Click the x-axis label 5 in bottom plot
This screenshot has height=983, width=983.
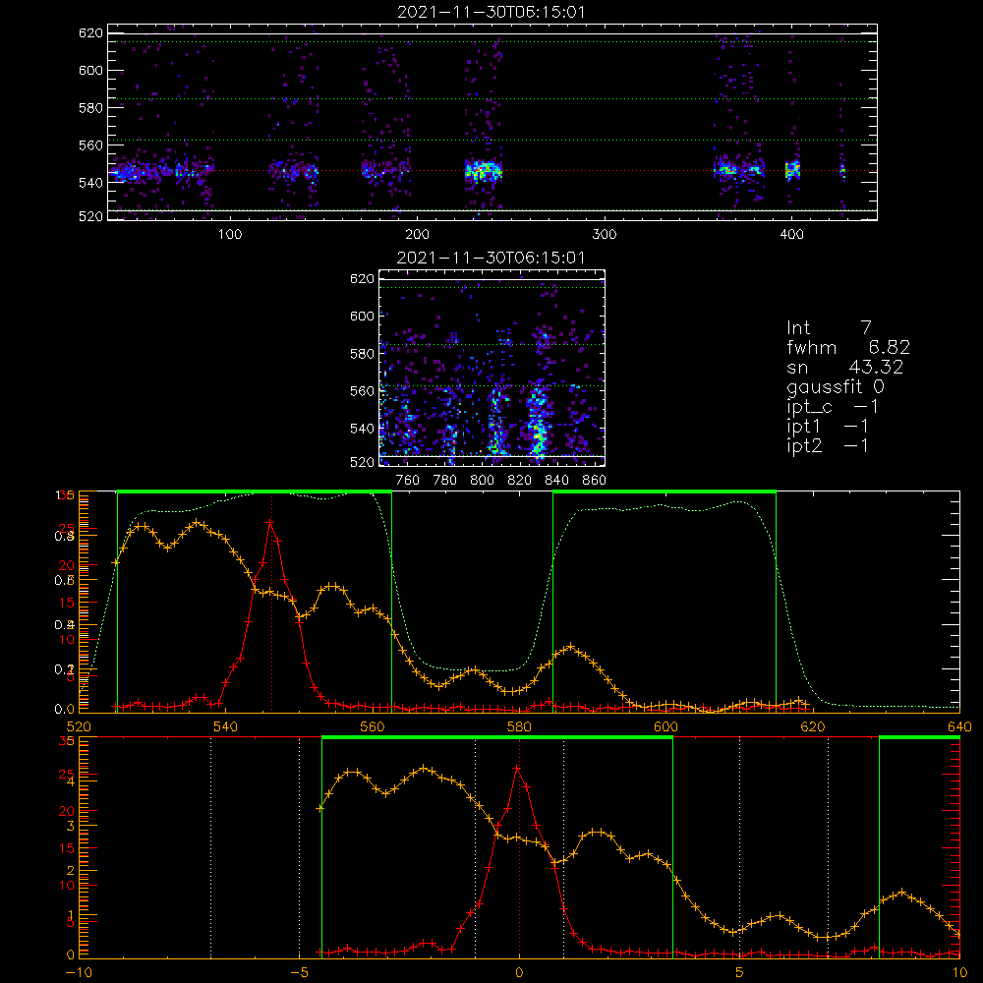coord(740,972)
